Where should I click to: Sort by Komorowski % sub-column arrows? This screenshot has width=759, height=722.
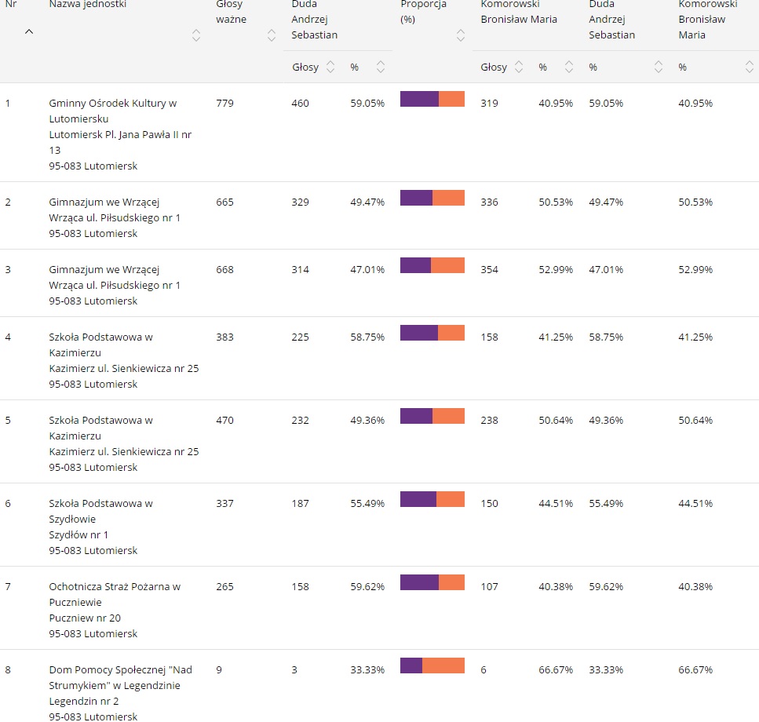(x=569, y=67)
